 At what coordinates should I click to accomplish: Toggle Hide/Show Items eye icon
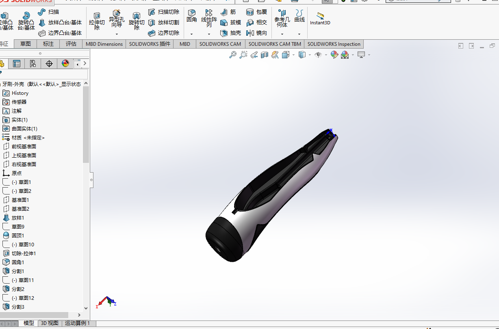(x=318, y=55)
